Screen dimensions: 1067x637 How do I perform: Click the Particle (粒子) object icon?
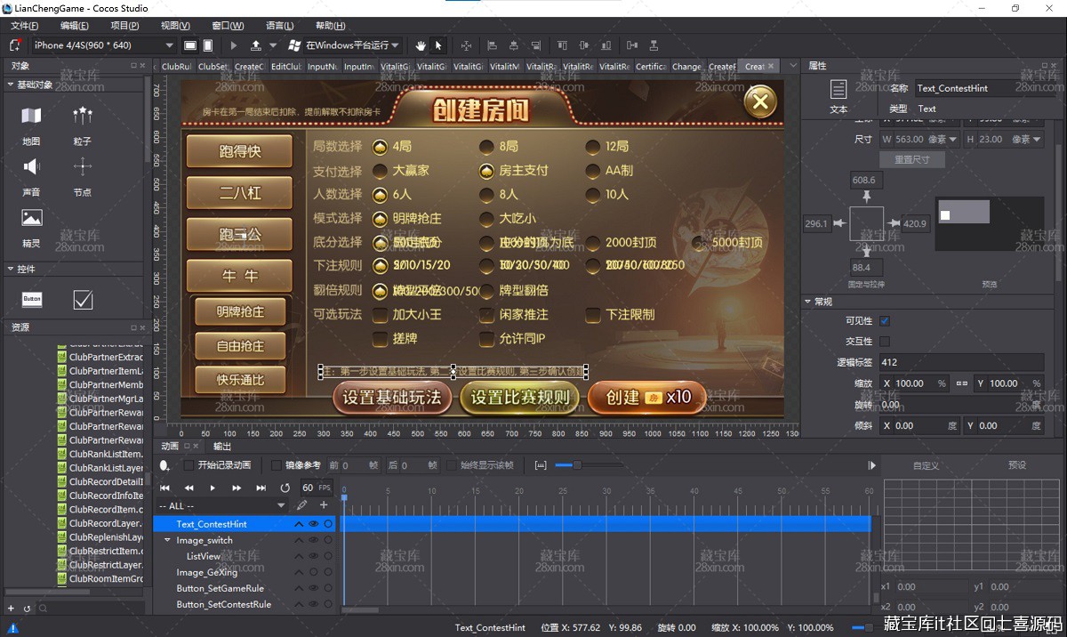[83, 116]
